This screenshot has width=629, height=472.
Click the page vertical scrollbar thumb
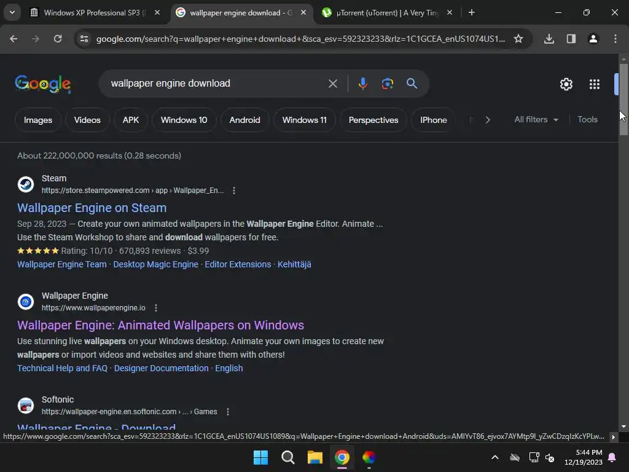pyautogui.click(x=623, y=99)
